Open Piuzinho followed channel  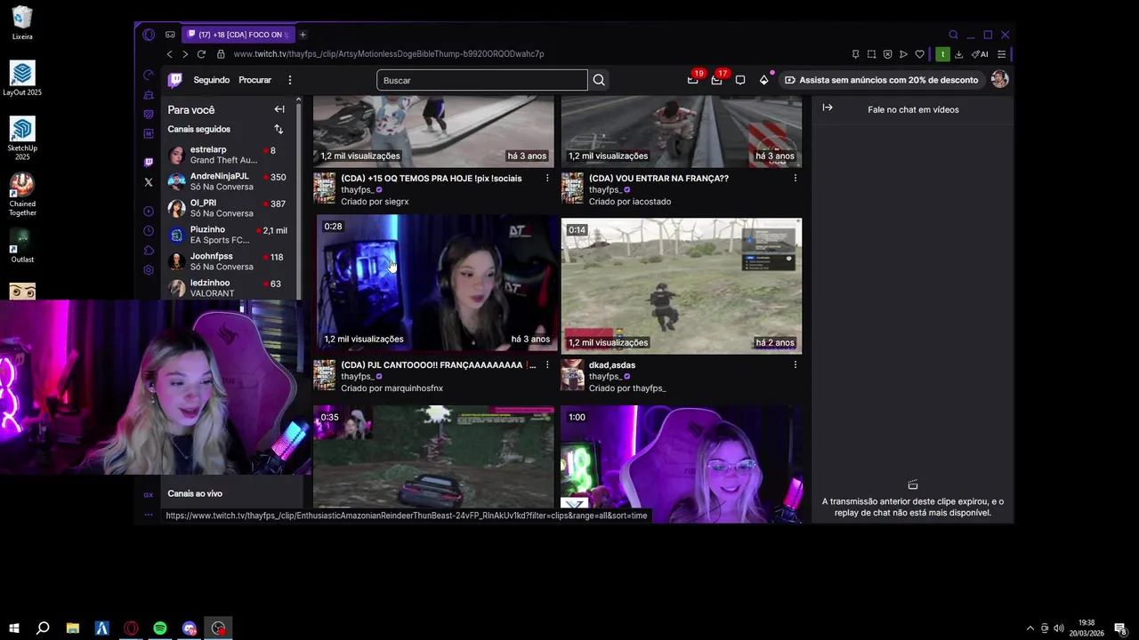(231, 236)
